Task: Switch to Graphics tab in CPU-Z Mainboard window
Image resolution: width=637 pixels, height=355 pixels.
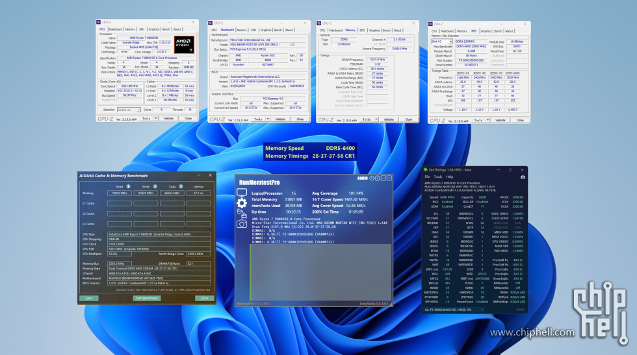Action: [266, 30]
